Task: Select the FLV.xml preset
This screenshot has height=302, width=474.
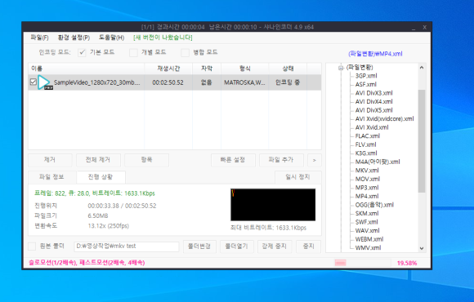Action: pyautogui.click(x=366, y=144)
